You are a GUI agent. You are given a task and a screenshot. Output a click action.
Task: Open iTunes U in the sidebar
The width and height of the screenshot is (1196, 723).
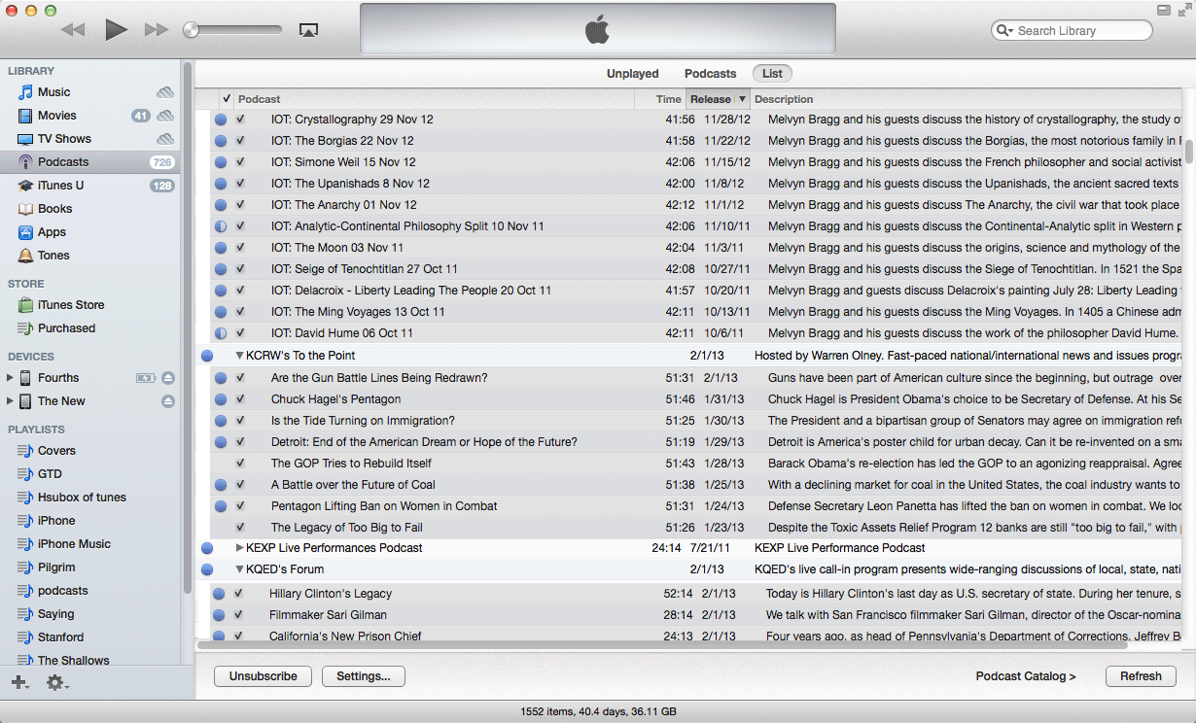60,186
